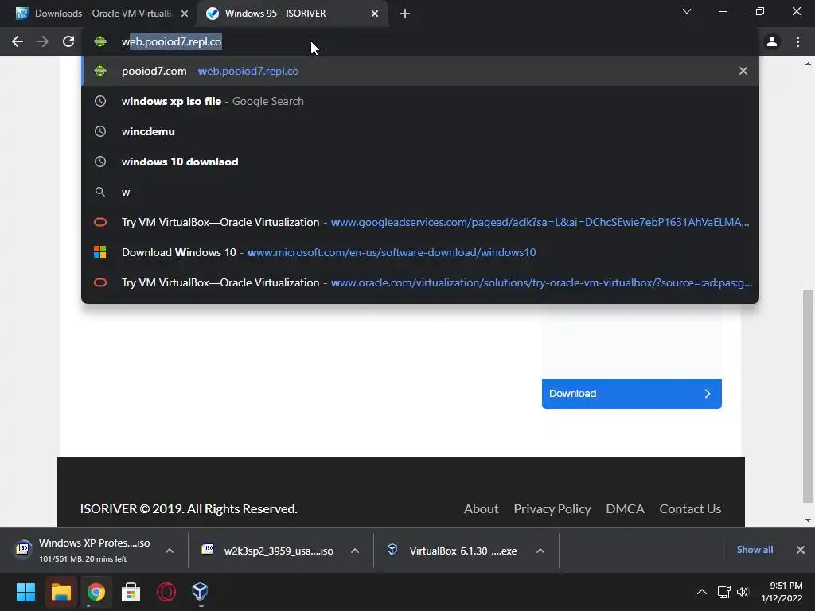Switch to Downloads – Oracle VM VirtualBox tab
Screen dimensions: 815x611
(x=98, y=14)
